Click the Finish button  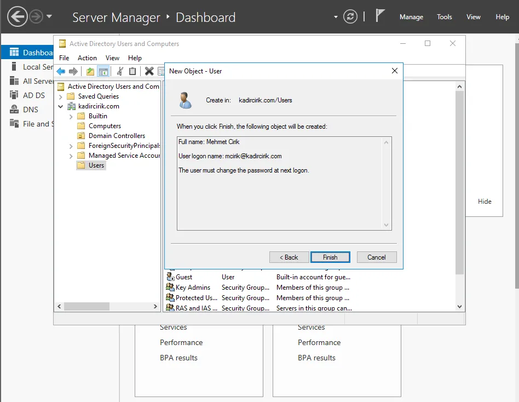330,257
